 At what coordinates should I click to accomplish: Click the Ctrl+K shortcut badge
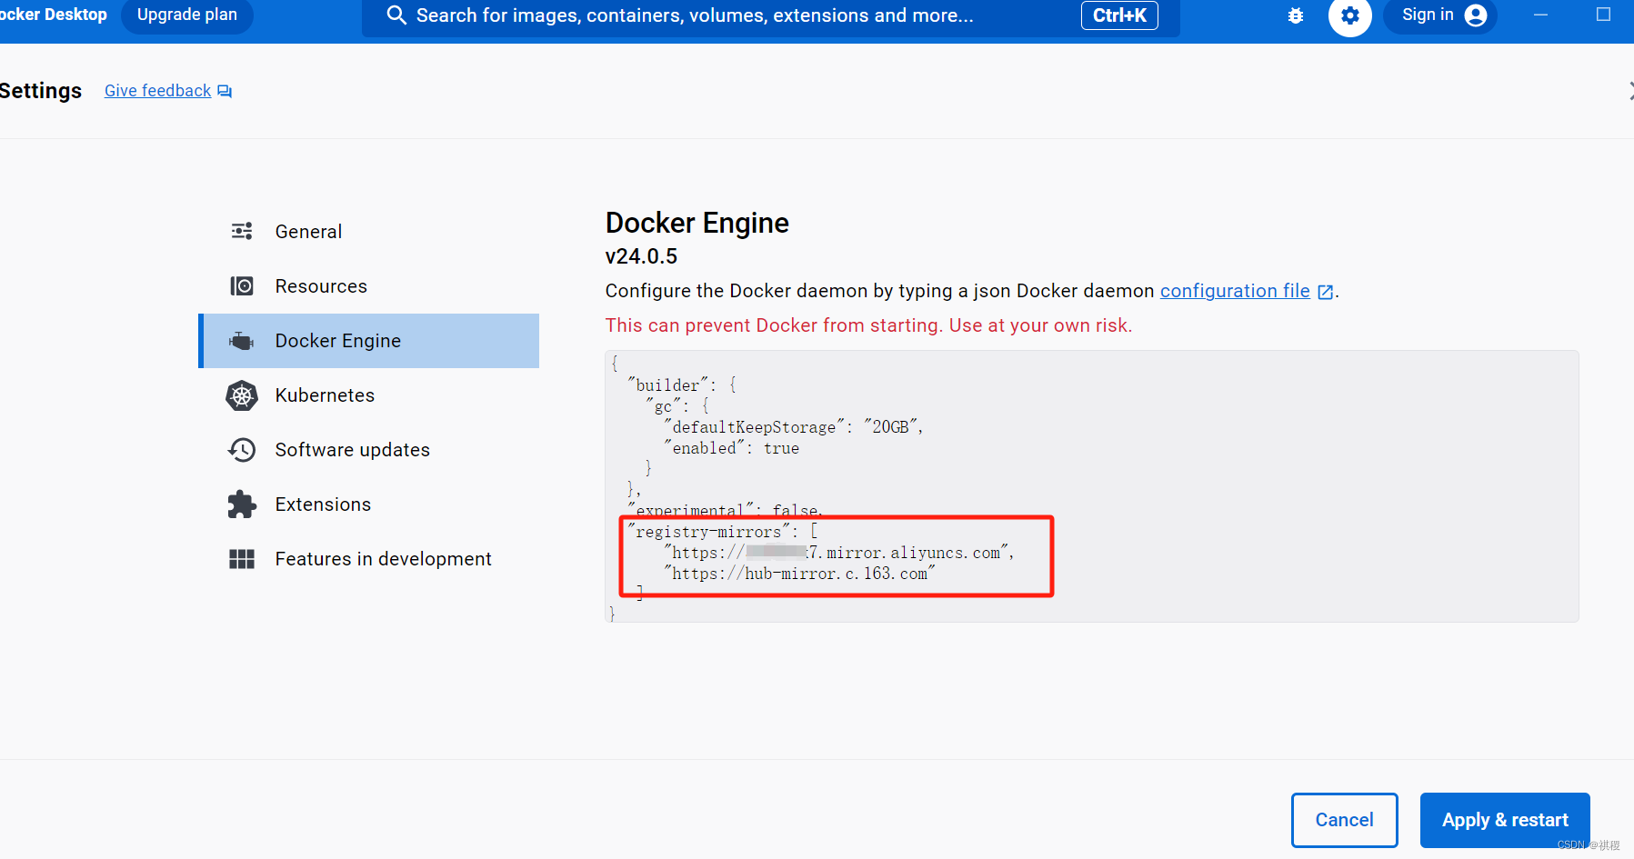pyautogui.click(x=1119, y=15)
